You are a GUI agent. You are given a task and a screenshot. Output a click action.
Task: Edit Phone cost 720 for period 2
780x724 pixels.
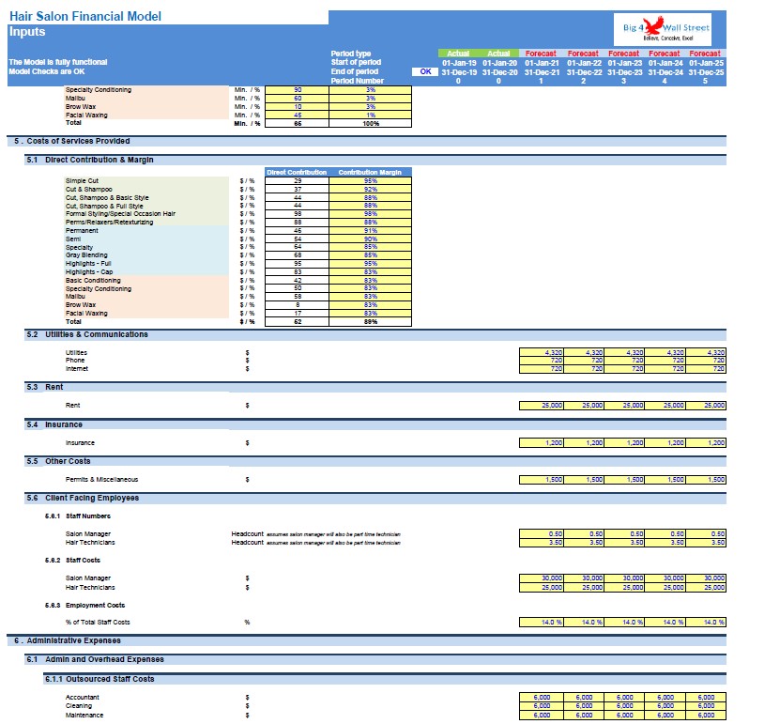click(x=584, y=361)
